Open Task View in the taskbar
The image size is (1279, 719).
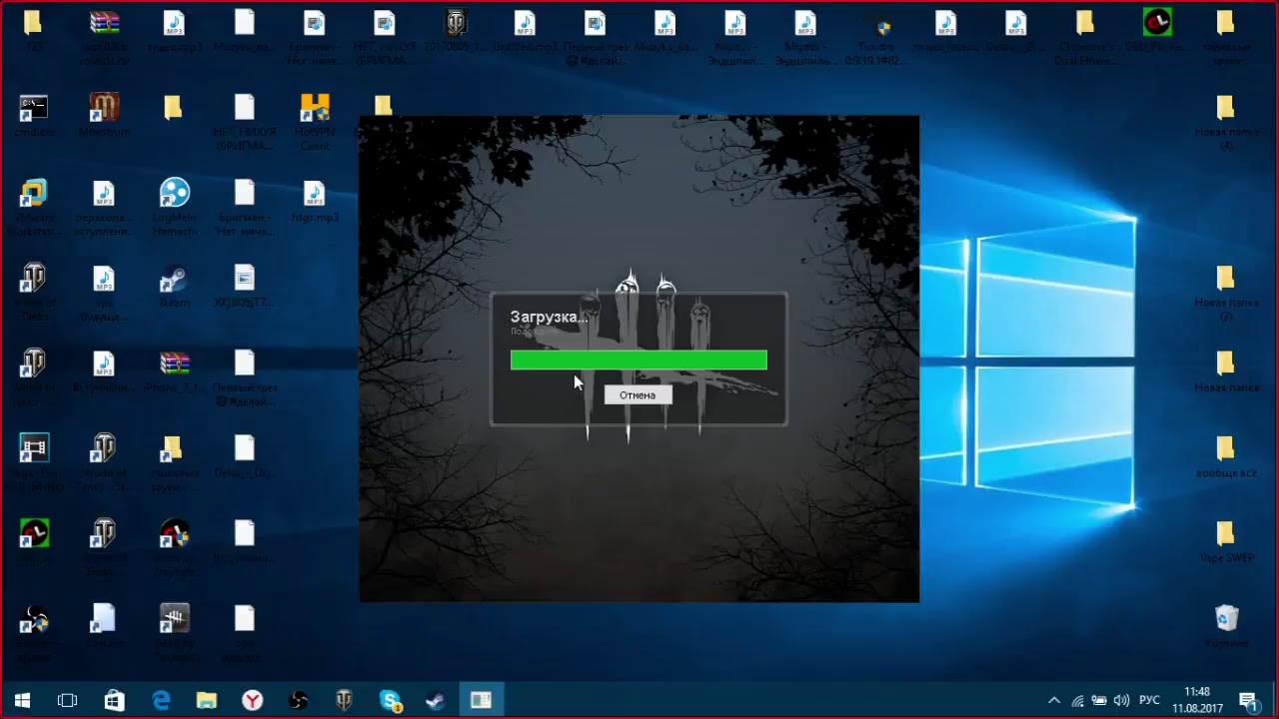[x=67, y=701]
